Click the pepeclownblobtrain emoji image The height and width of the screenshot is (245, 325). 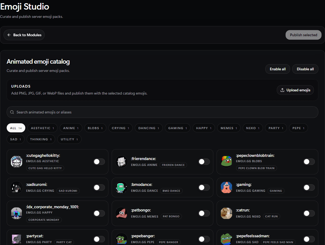click(226, 162)
